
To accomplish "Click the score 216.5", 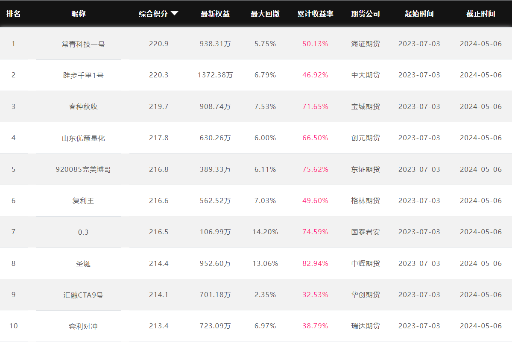I will pyautogui.click(x=159, y=232).
